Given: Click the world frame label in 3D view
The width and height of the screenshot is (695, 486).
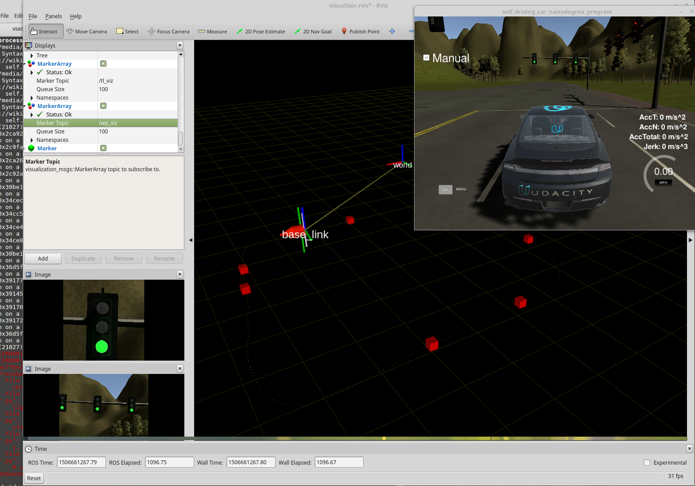Looking at the screenshot, I should point(402,165).
